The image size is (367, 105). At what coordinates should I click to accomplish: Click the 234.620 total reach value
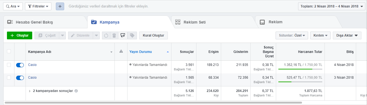(x=213, y=91)
